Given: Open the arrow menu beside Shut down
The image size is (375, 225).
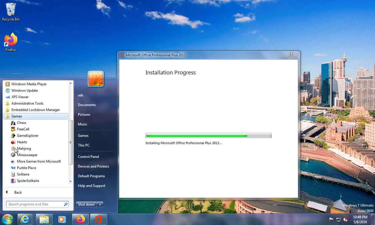Looking at the screenshot, I should coord(100,204).
